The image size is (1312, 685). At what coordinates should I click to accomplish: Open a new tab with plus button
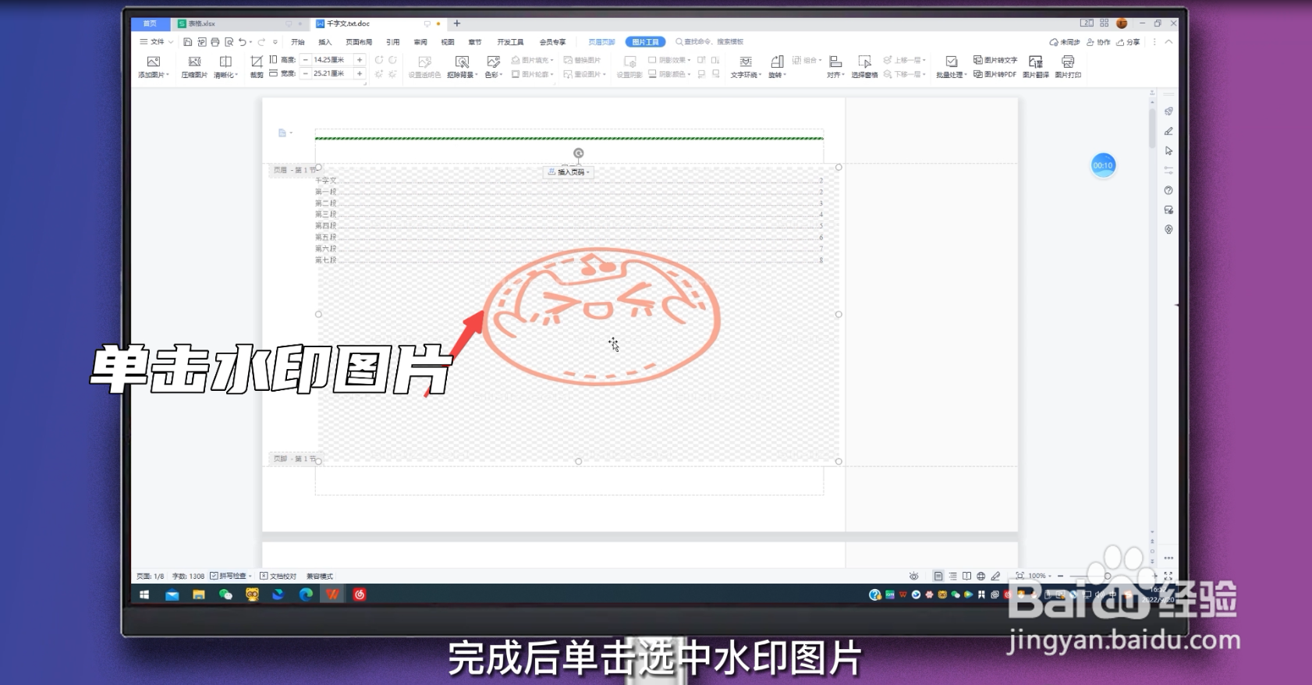457,23
